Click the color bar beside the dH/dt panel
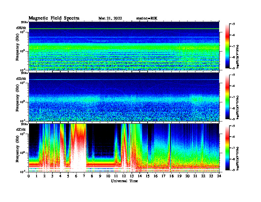261x202 pixels. tap(227, 46)
